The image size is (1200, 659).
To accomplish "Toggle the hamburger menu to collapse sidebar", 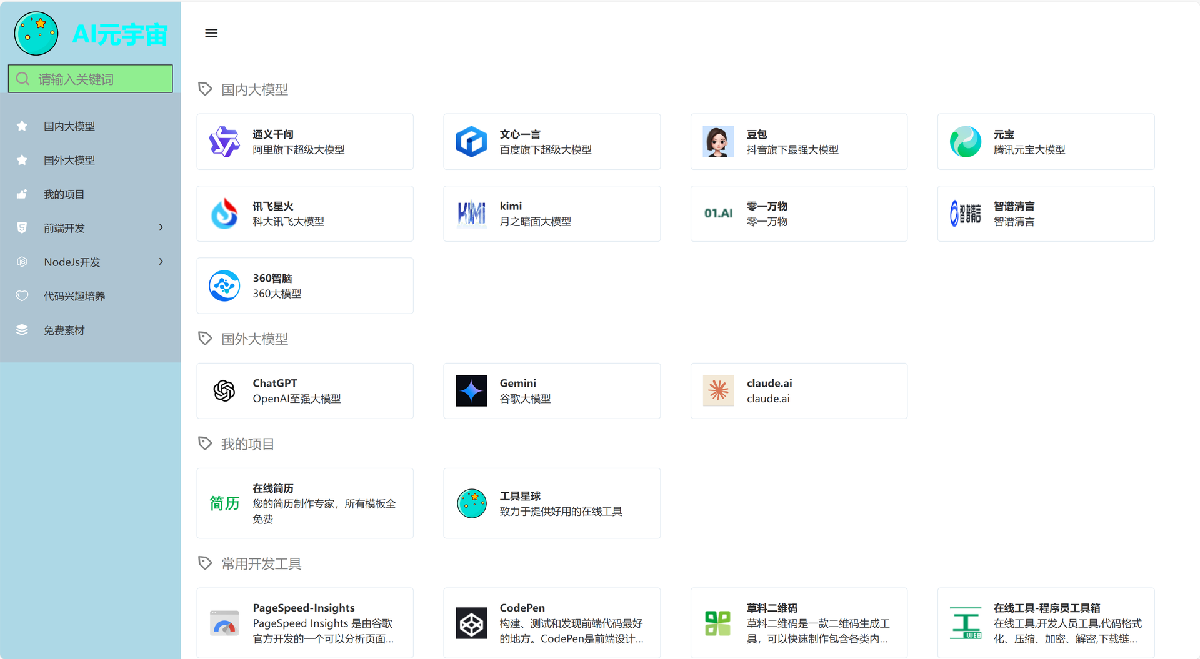I will coord(211,33).
